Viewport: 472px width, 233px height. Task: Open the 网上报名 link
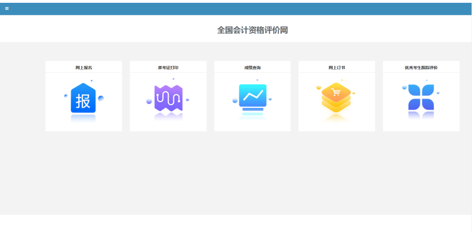click(83, 68)
